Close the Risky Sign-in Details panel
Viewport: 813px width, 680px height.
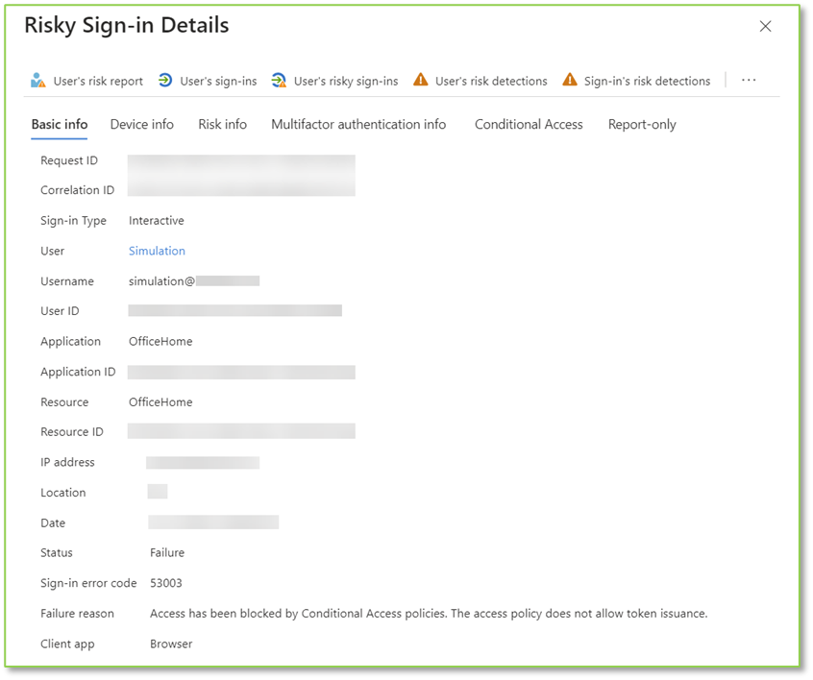(x=765, y=26)
